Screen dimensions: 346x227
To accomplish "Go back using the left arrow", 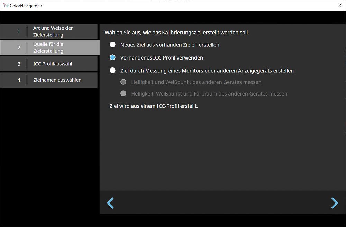I will coord(110,203).
